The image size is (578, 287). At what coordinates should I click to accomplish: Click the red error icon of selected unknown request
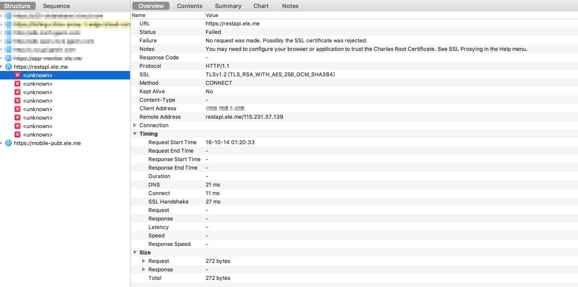(x=17, y=75)
